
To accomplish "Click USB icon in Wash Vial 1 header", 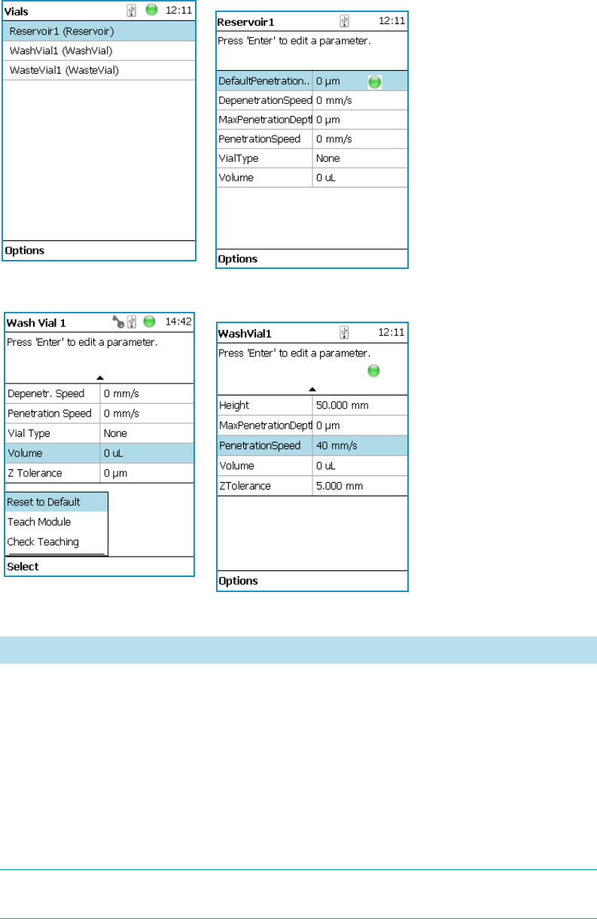I will click(x=132, y=322).
